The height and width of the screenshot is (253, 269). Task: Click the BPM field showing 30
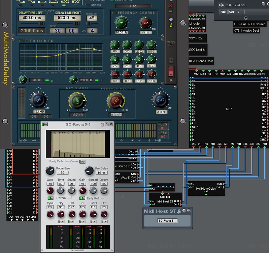click(x=58, y=31)
